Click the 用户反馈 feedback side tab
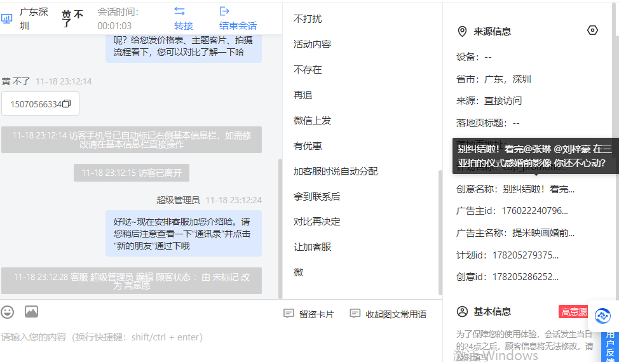 tap(610, 346)
